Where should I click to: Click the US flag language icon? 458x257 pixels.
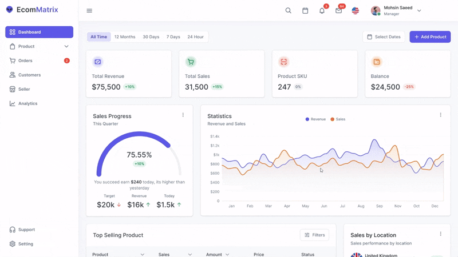pos(356,11)
